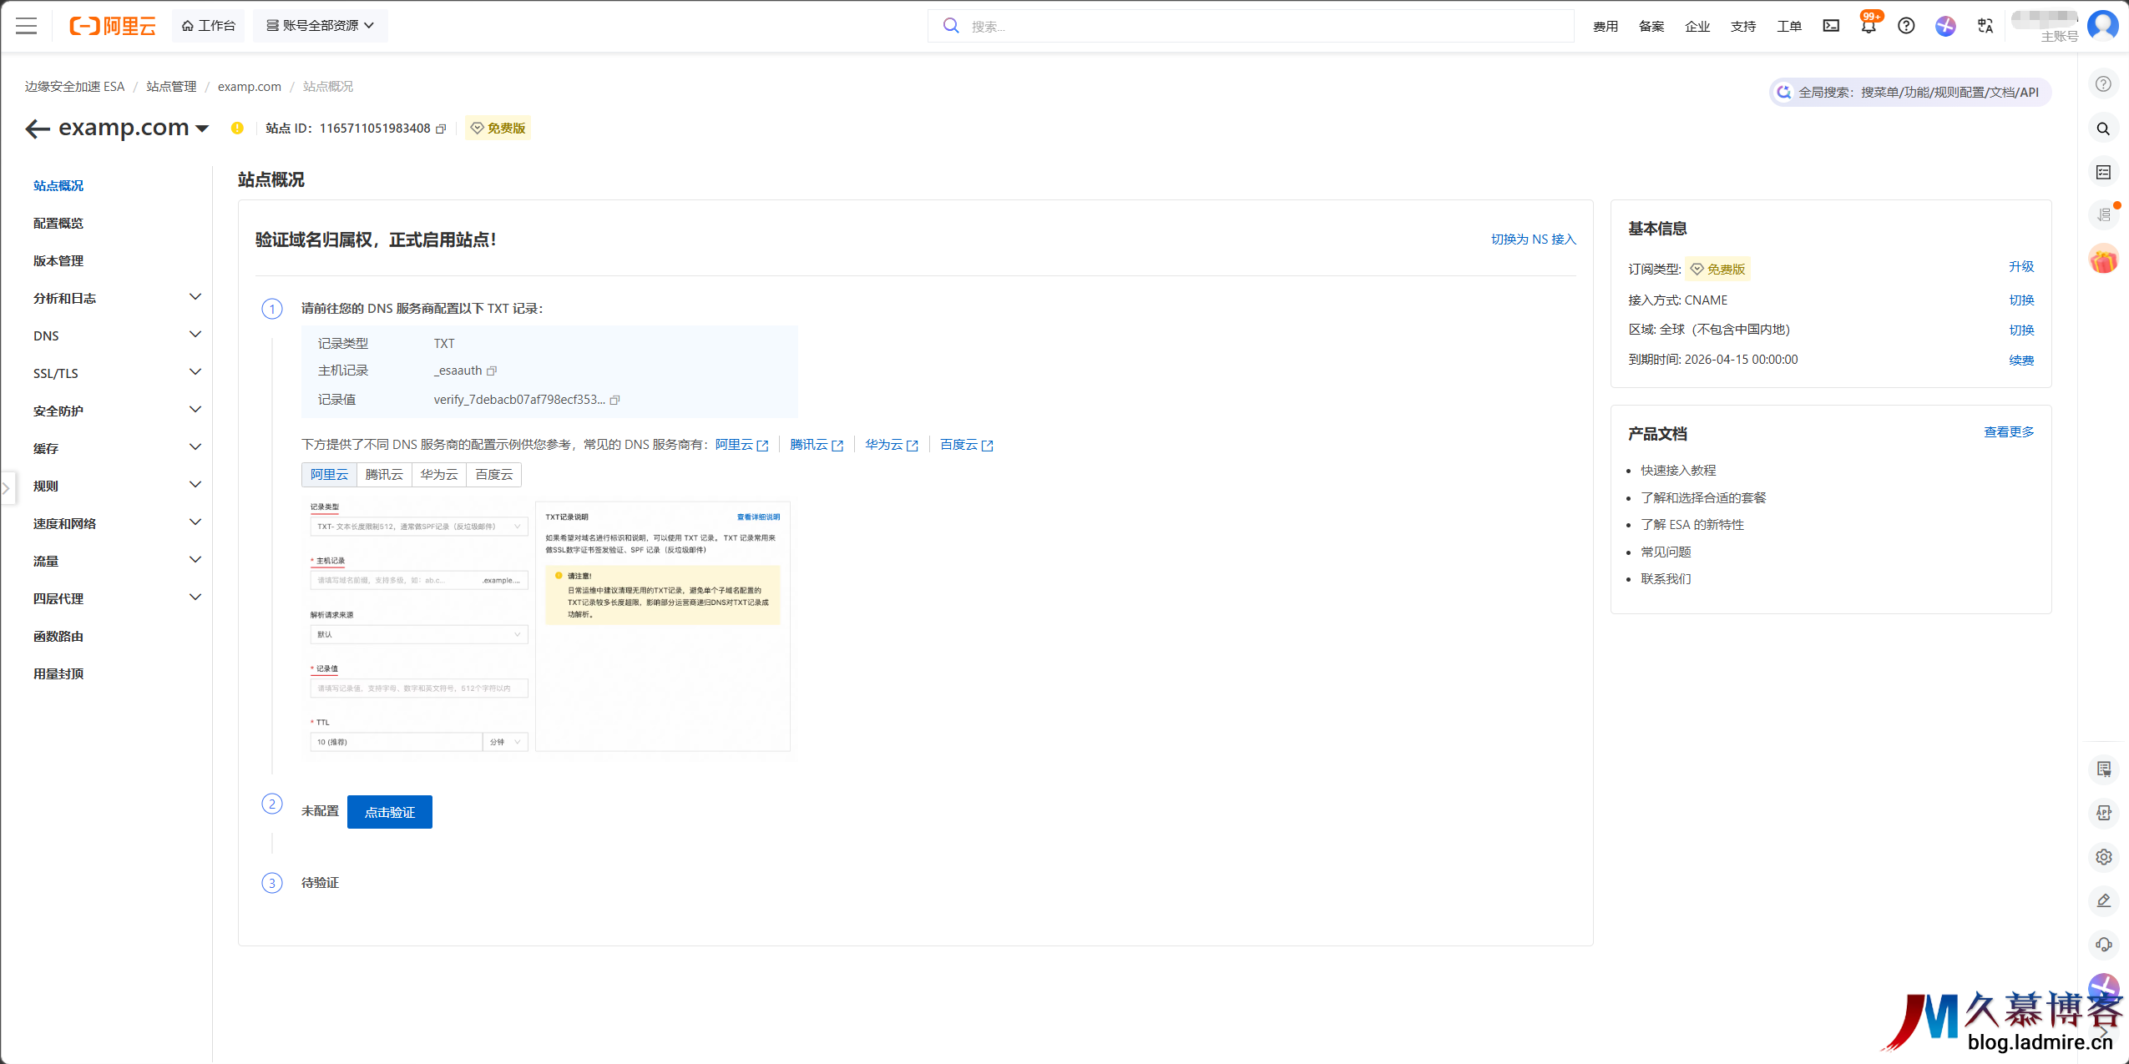Click the help question mark in top bar

click(1906, 26)
